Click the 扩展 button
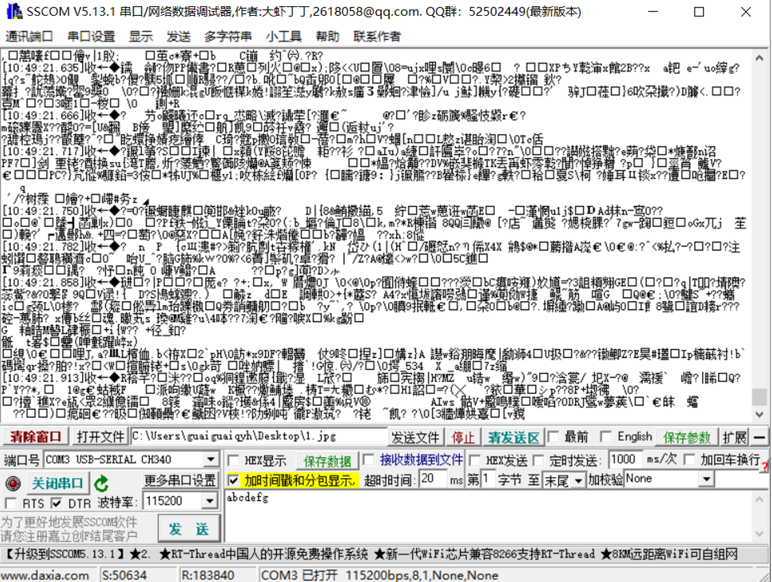772x582 pixels. [x=734, y=437]
